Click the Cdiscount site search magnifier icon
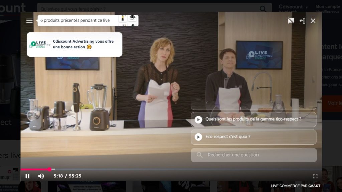Screen dimensions: 342x192 tap(263, 9)
